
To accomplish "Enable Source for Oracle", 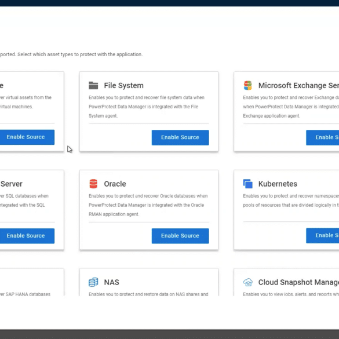I will click(x=180, y=236).
